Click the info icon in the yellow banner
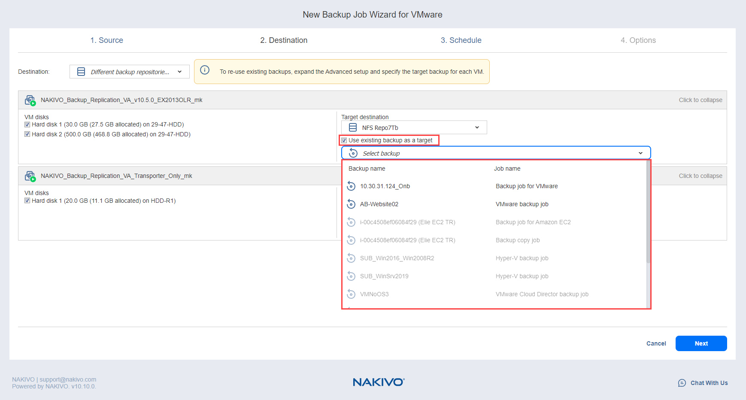 point(205,70)
